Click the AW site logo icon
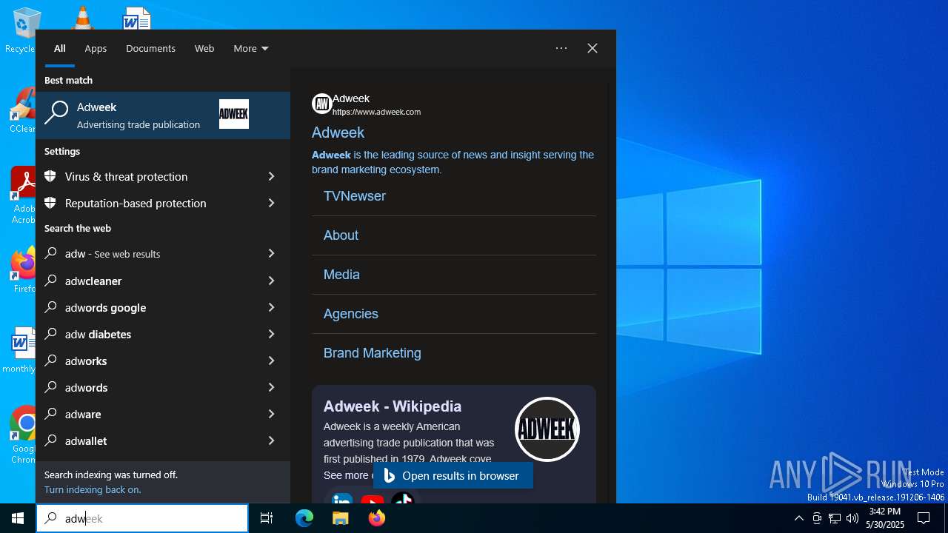Screen dimensions: 948x533 click(321, 104)
